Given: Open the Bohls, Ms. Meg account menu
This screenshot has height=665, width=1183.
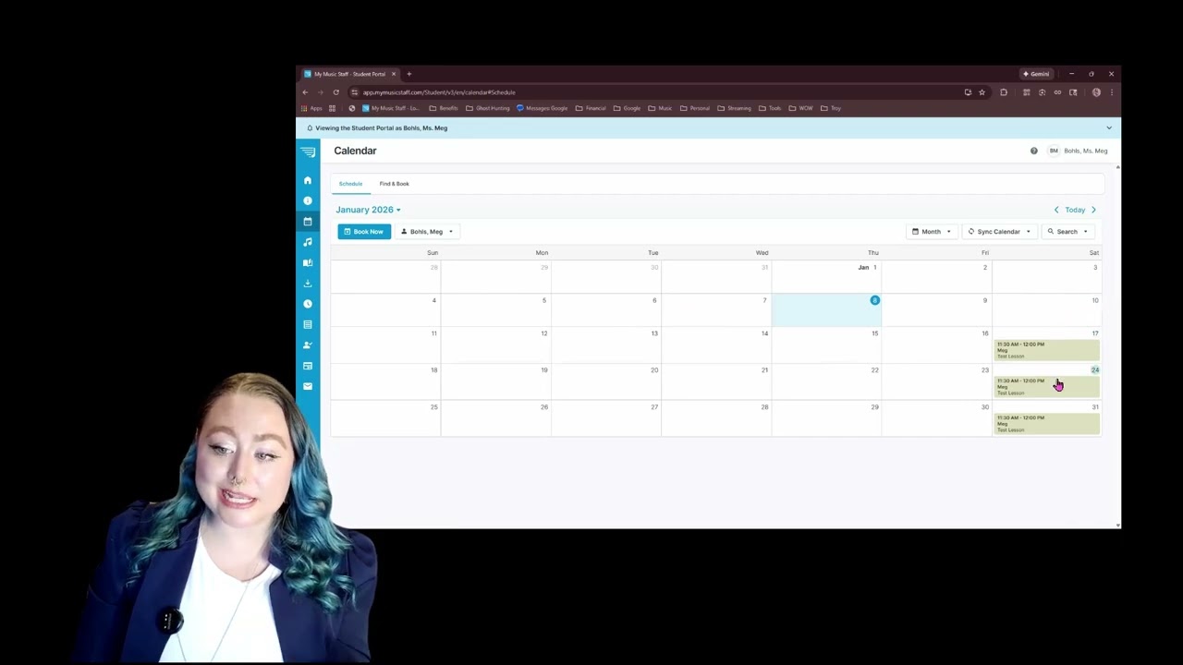Looking at the screenshot, I should [x=1078, y=151].
